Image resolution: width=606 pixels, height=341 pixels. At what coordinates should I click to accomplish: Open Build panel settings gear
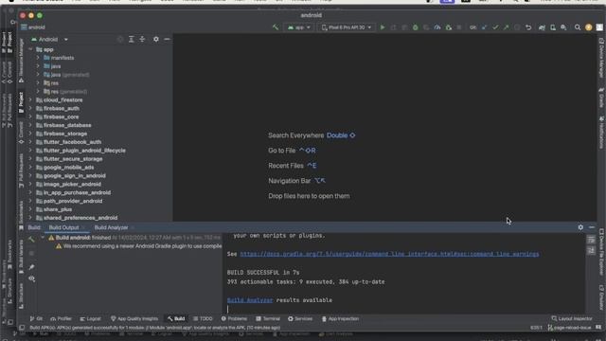[580, 227]
